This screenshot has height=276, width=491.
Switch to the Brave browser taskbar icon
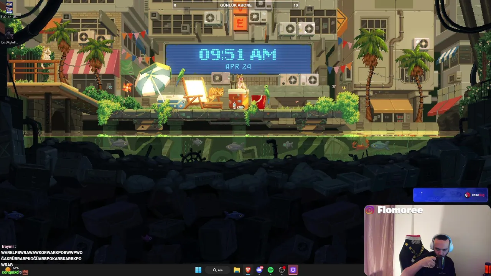[248, 270]
